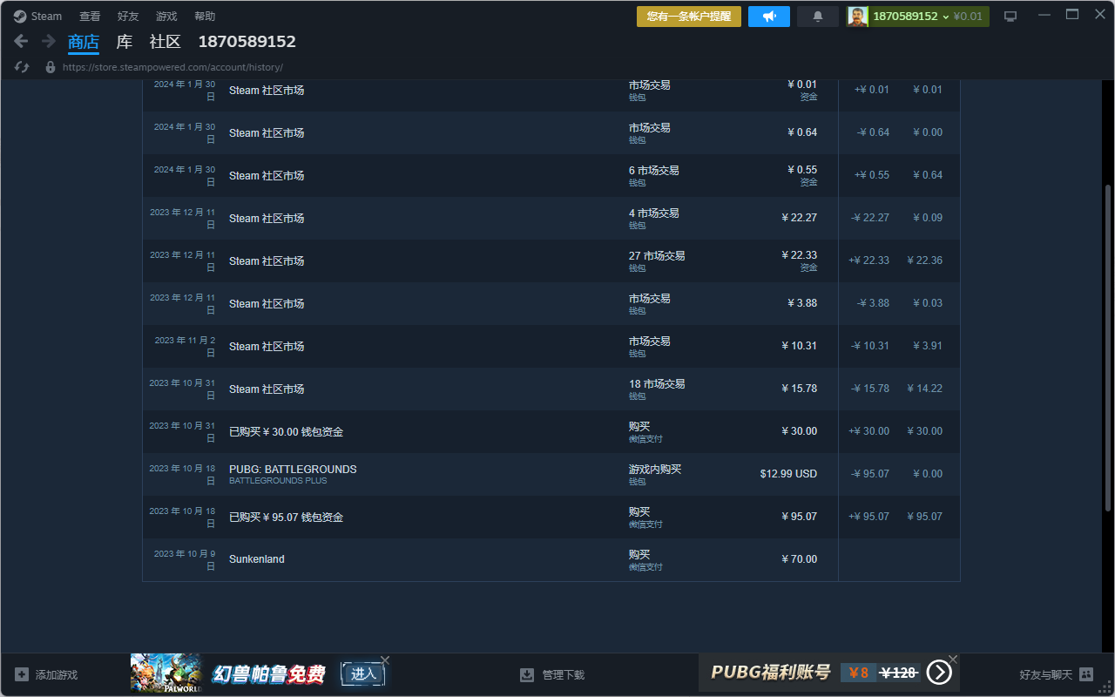Close the Palworld ad banner
1115x697 pixels.
[x=385, y=660]
